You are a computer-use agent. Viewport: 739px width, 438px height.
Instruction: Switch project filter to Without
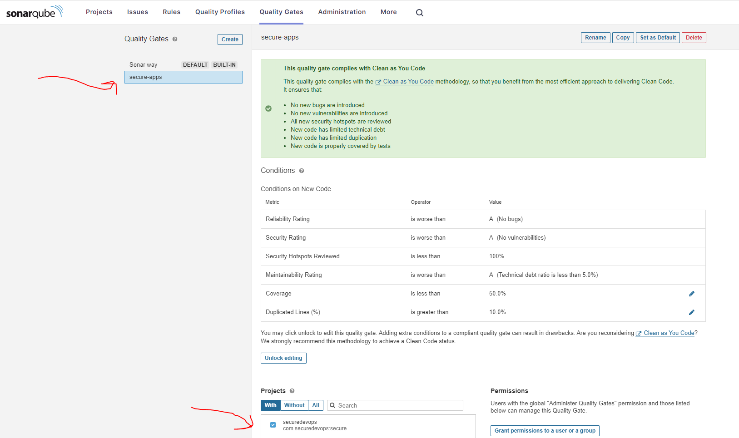point(294,405)
